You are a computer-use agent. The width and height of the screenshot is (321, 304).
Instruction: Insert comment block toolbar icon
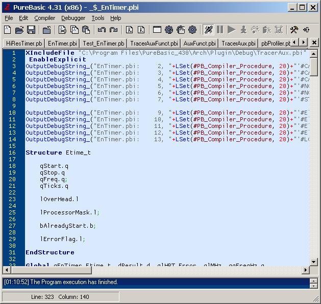click(x=129, y=30)
